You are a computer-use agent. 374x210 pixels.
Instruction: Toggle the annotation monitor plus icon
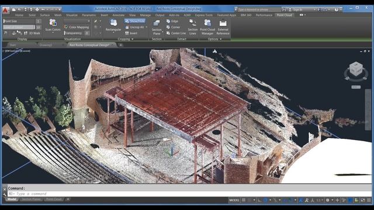tap(337, 200)
